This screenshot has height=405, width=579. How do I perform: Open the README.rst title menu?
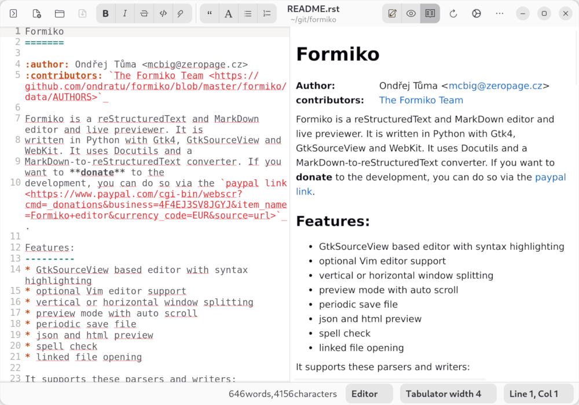click(x=313, y=13)
